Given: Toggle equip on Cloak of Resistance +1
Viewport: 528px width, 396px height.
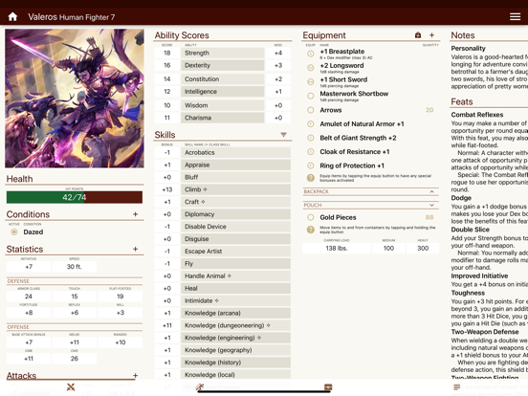Looking at the screenshot, I should 311,152.
